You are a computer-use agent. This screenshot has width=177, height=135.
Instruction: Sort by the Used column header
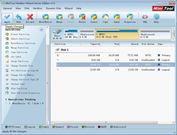[110, 44]
